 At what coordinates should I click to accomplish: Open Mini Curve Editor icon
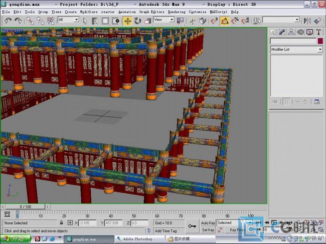point(8,214)
